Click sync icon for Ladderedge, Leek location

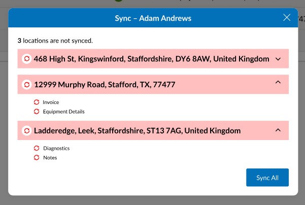coord(27,131)
